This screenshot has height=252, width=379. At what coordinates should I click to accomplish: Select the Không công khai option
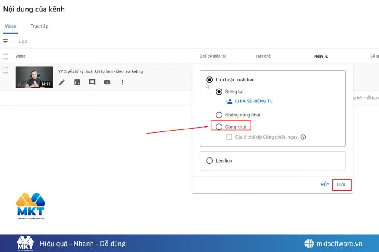coord(219,114)
